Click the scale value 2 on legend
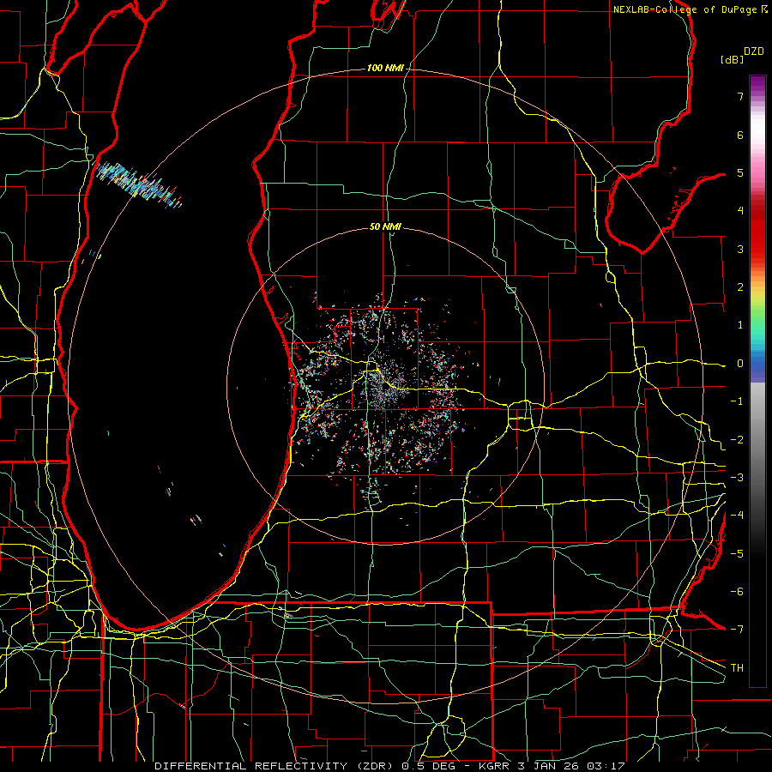The image size is (772, 772). click(x=740, y=287)
